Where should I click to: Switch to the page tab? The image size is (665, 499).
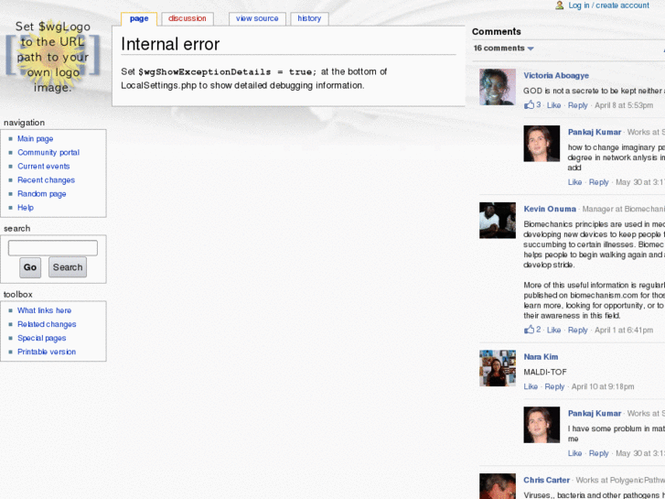pyautogui.click(x=139, y=18)
